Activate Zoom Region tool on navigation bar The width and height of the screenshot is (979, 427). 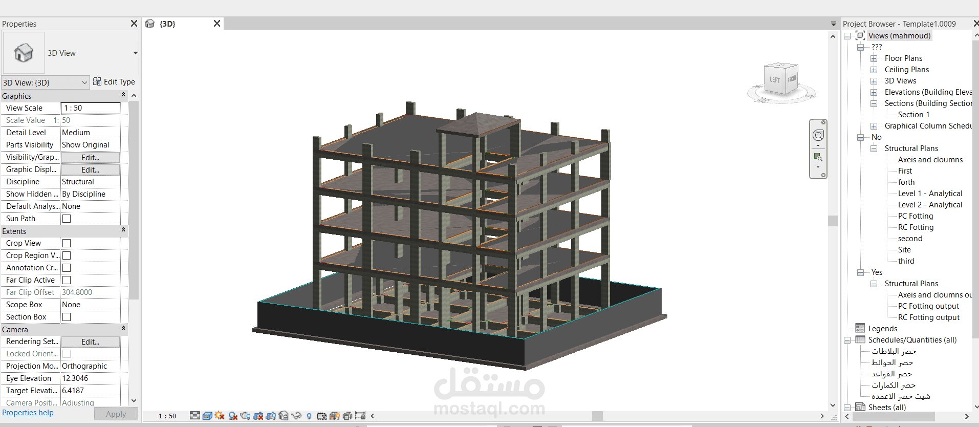818,157
